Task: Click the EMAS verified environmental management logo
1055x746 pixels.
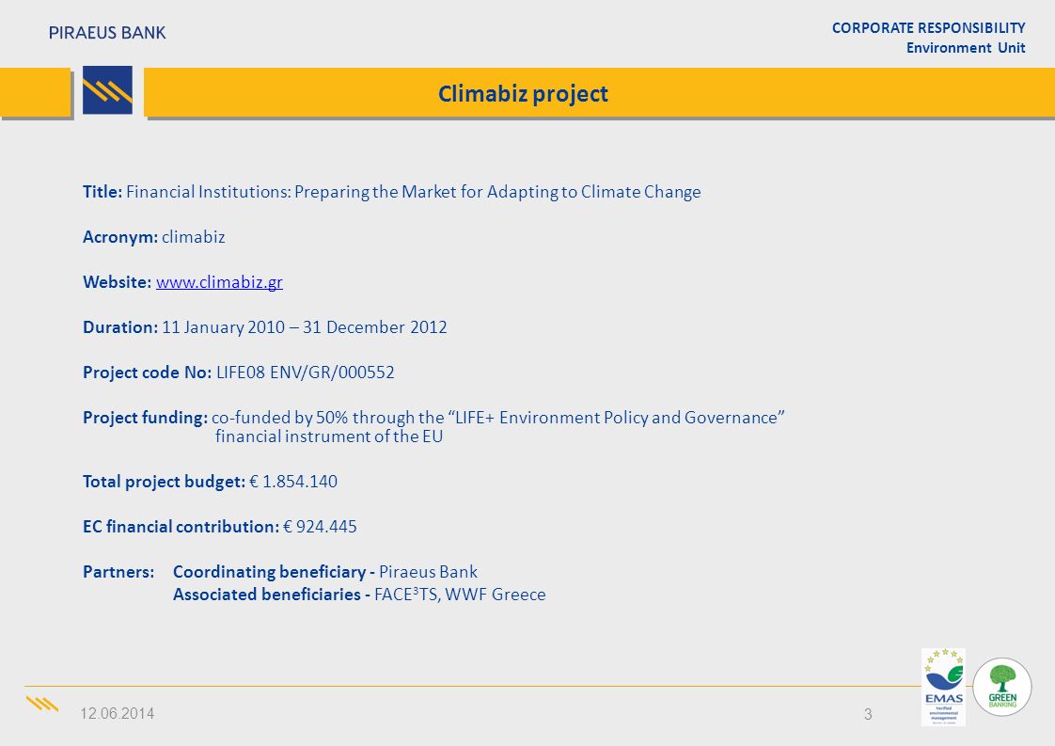Action: point(943,688)
